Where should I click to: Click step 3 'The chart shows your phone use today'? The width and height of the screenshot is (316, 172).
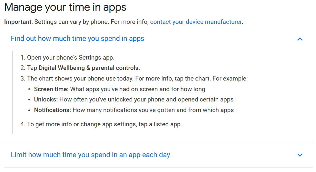pyautogui.click(x=94, y=79)
